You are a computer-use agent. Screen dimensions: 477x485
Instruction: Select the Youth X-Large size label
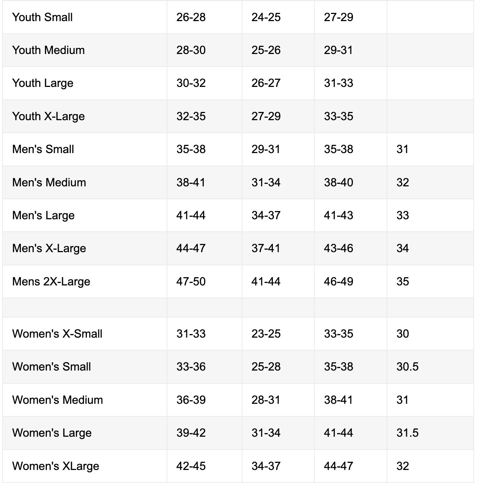pyautogui.click(x=48, y=116)
